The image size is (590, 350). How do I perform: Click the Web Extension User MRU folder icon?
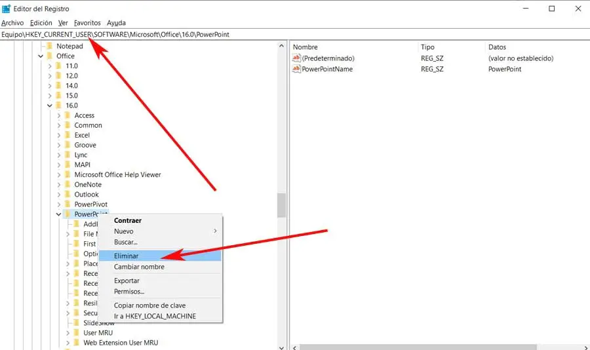(77, 343)
